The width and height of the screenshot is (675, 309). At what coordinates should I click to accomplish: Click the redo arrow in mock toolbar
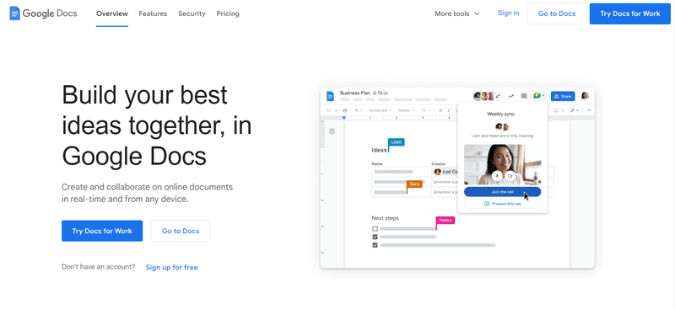pos(337,110)
